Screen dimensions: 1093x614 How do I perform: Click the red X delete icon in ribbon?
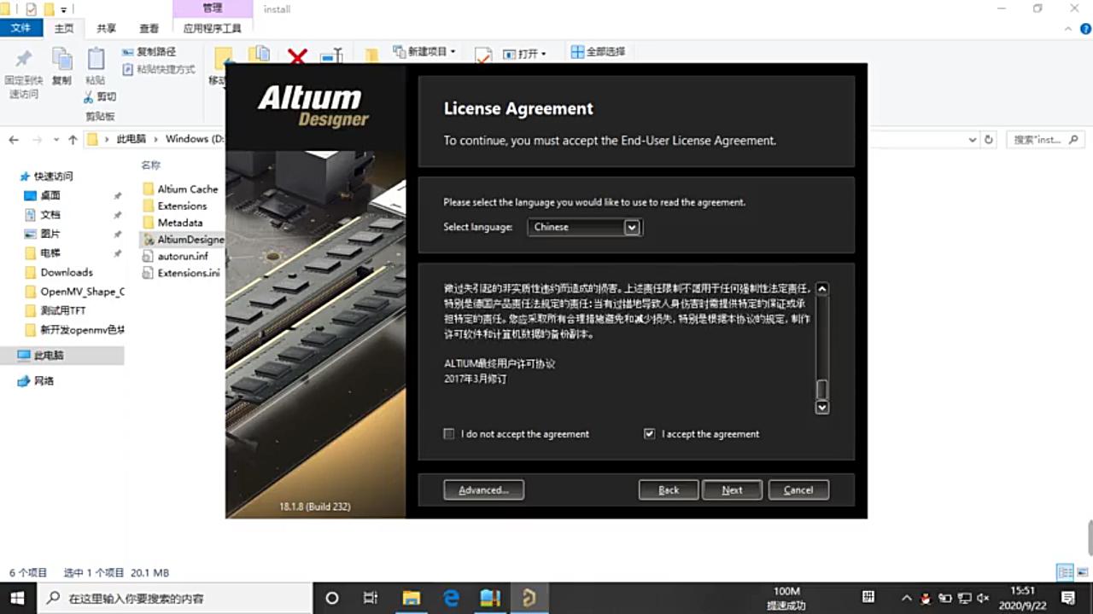[297, 56]
